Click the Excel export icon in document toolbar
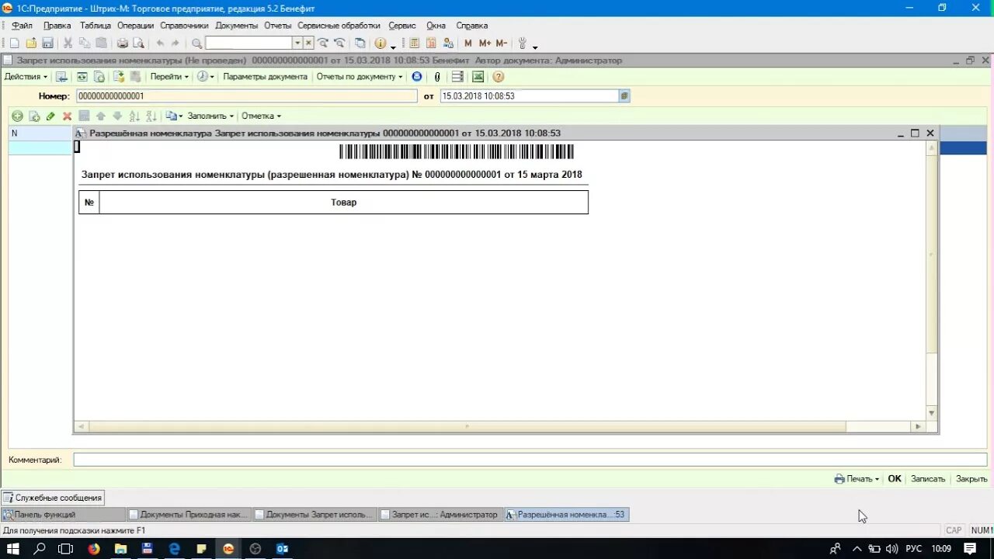 pos(478,77)
